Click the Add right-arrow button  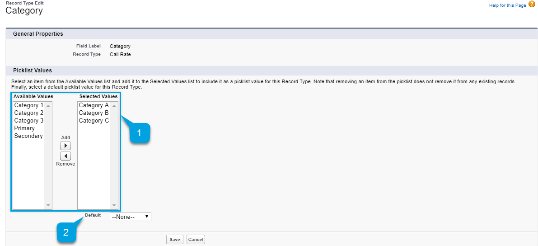(x=65, y=146)
